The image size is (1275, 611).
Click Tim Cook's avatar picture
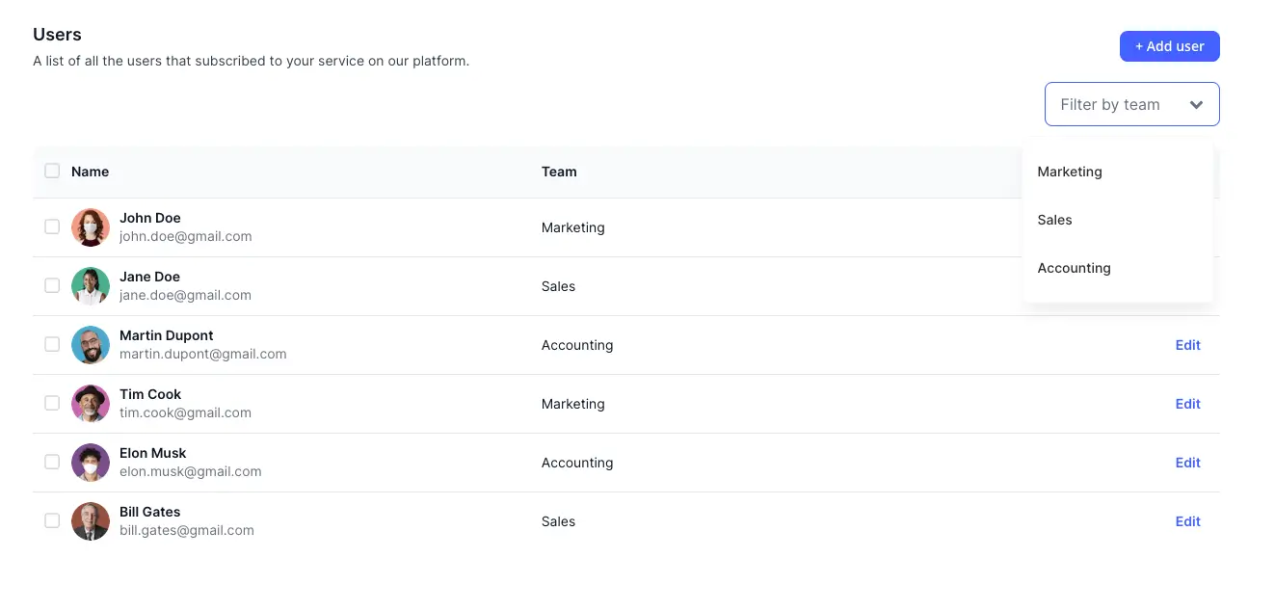(91, 404)
